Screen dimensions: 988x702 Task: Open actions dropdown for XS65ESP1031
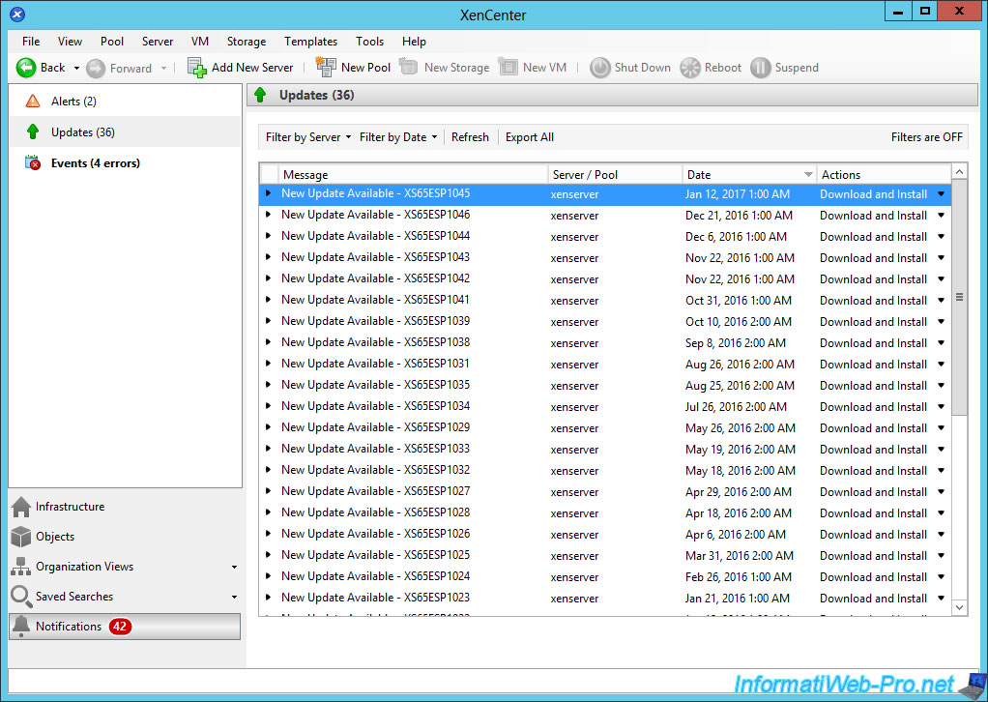pyautogui.click(x=942, y=365)
